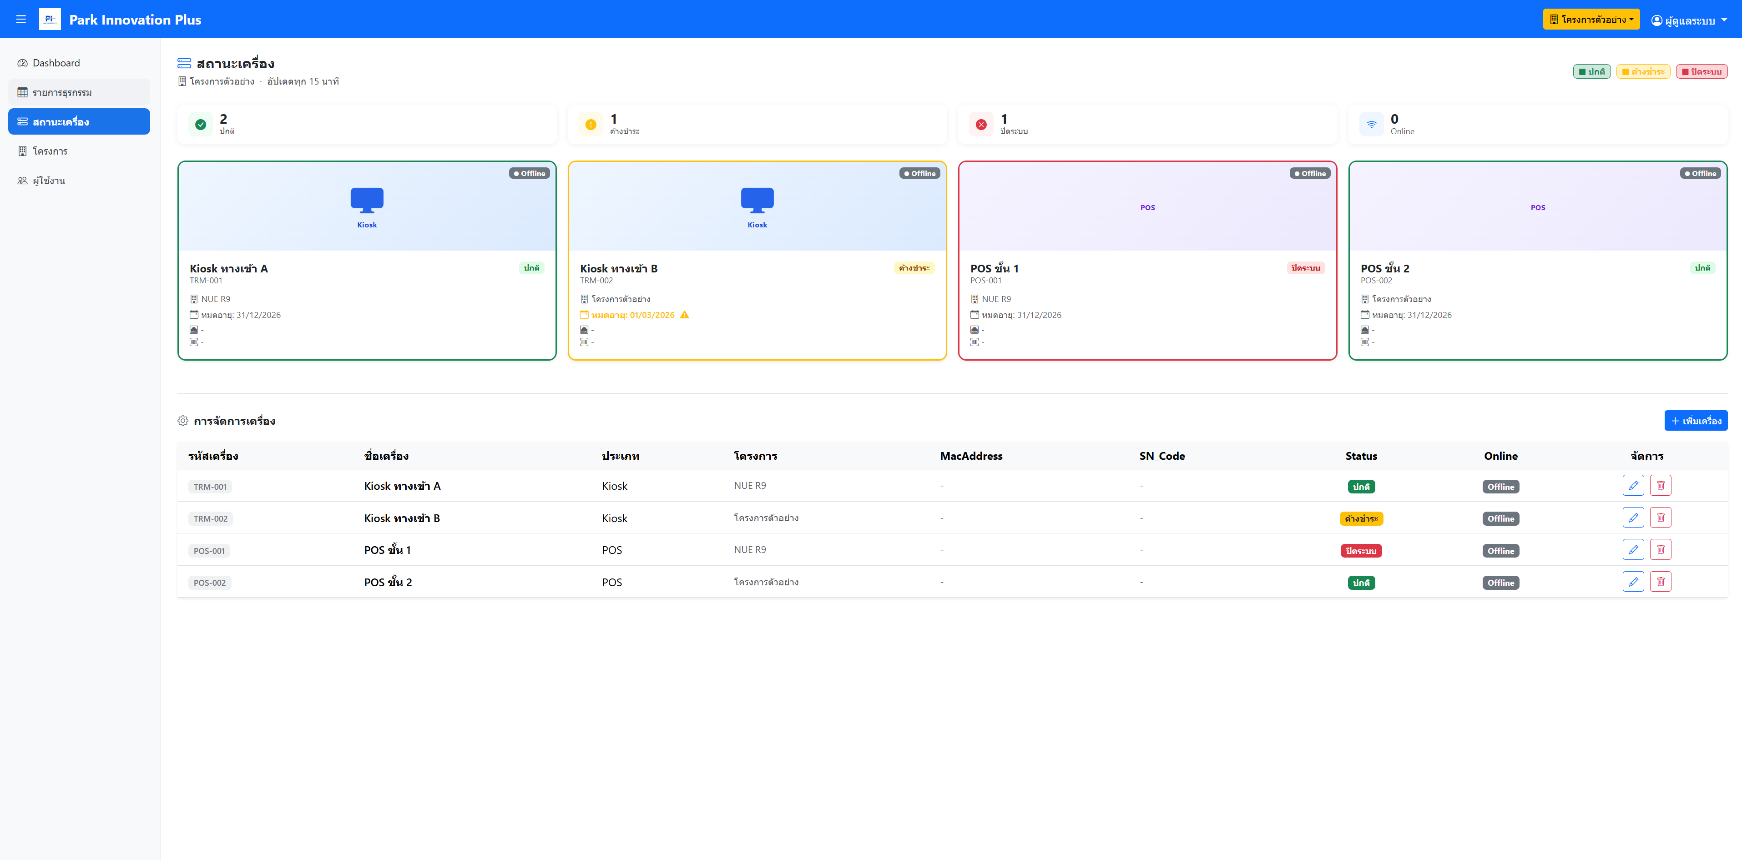This screenshot has height=860, width=1742.
Task: Toggle the green ปกติ status filter
Action: pyautogui.click(x=1592, y=70)
